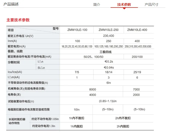Click the 1h内脱扣 value

click(76, 126)
